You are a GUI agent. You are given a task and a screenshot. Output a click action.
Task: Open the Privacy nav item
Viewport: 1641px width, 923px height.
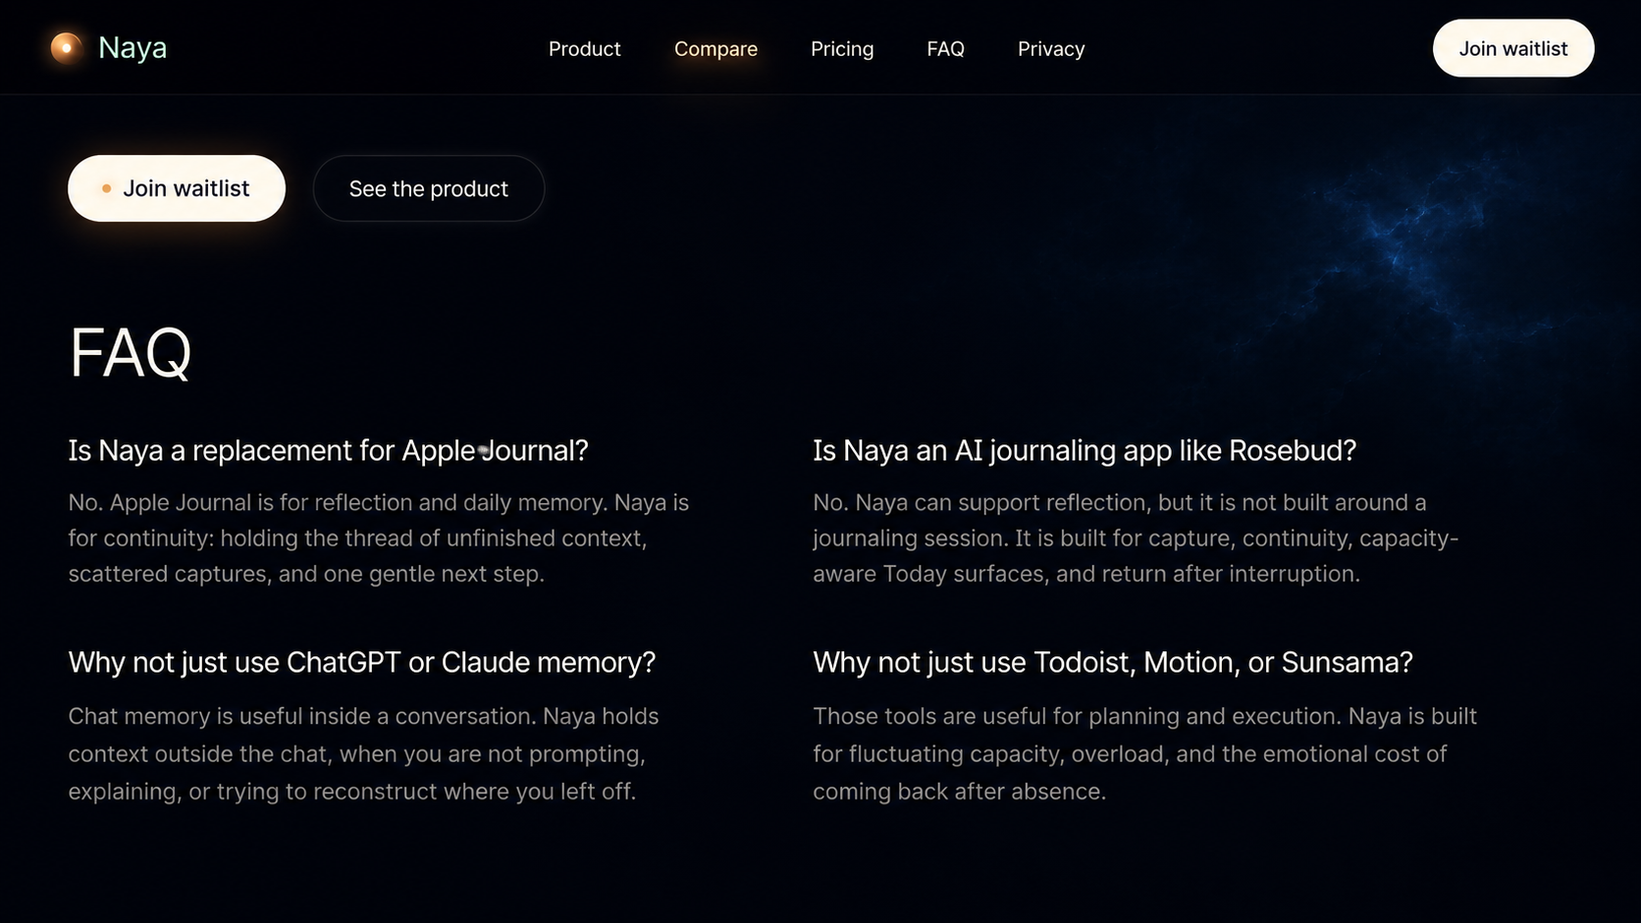click(x=1050, y=49)
